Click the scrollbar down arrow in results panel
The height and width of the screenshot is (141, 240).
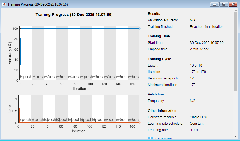pyautogui.click(x=235, y=136)
